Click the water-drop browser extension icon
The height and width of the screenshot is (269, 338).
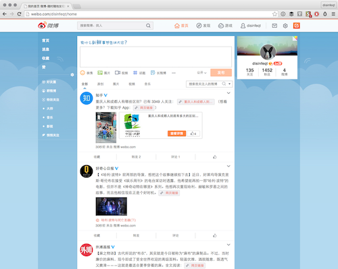coord(325,14)
